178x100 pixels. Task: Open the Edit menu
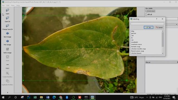(x=8, y=6)
